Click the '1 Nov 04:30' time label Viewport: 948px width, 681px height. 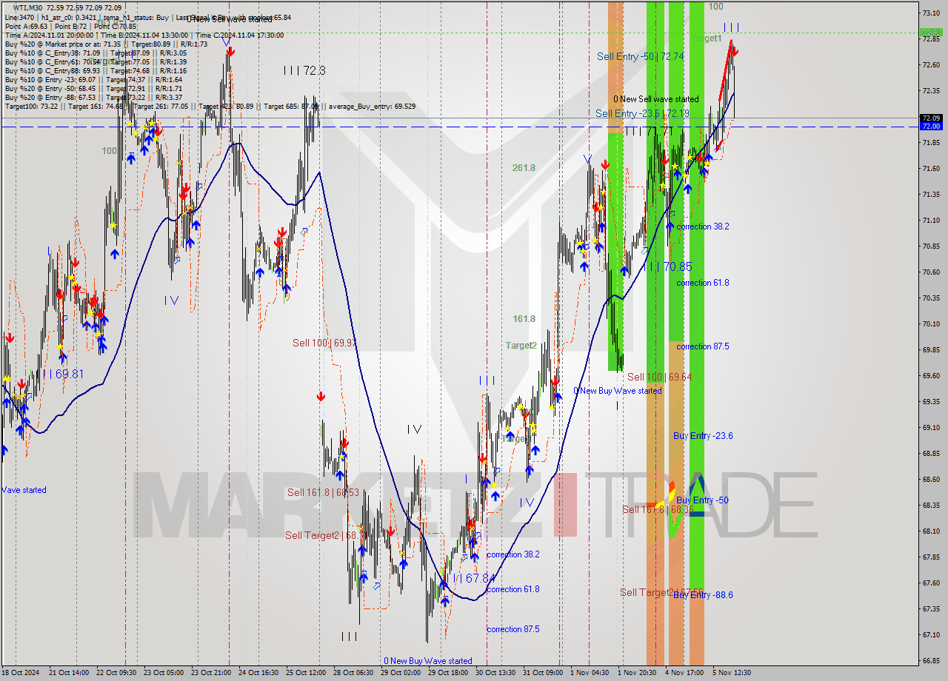(590, 673)
